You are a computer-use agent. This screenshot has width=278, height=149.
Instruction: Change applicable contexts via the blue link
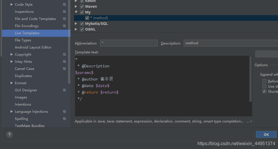(247, 122)
